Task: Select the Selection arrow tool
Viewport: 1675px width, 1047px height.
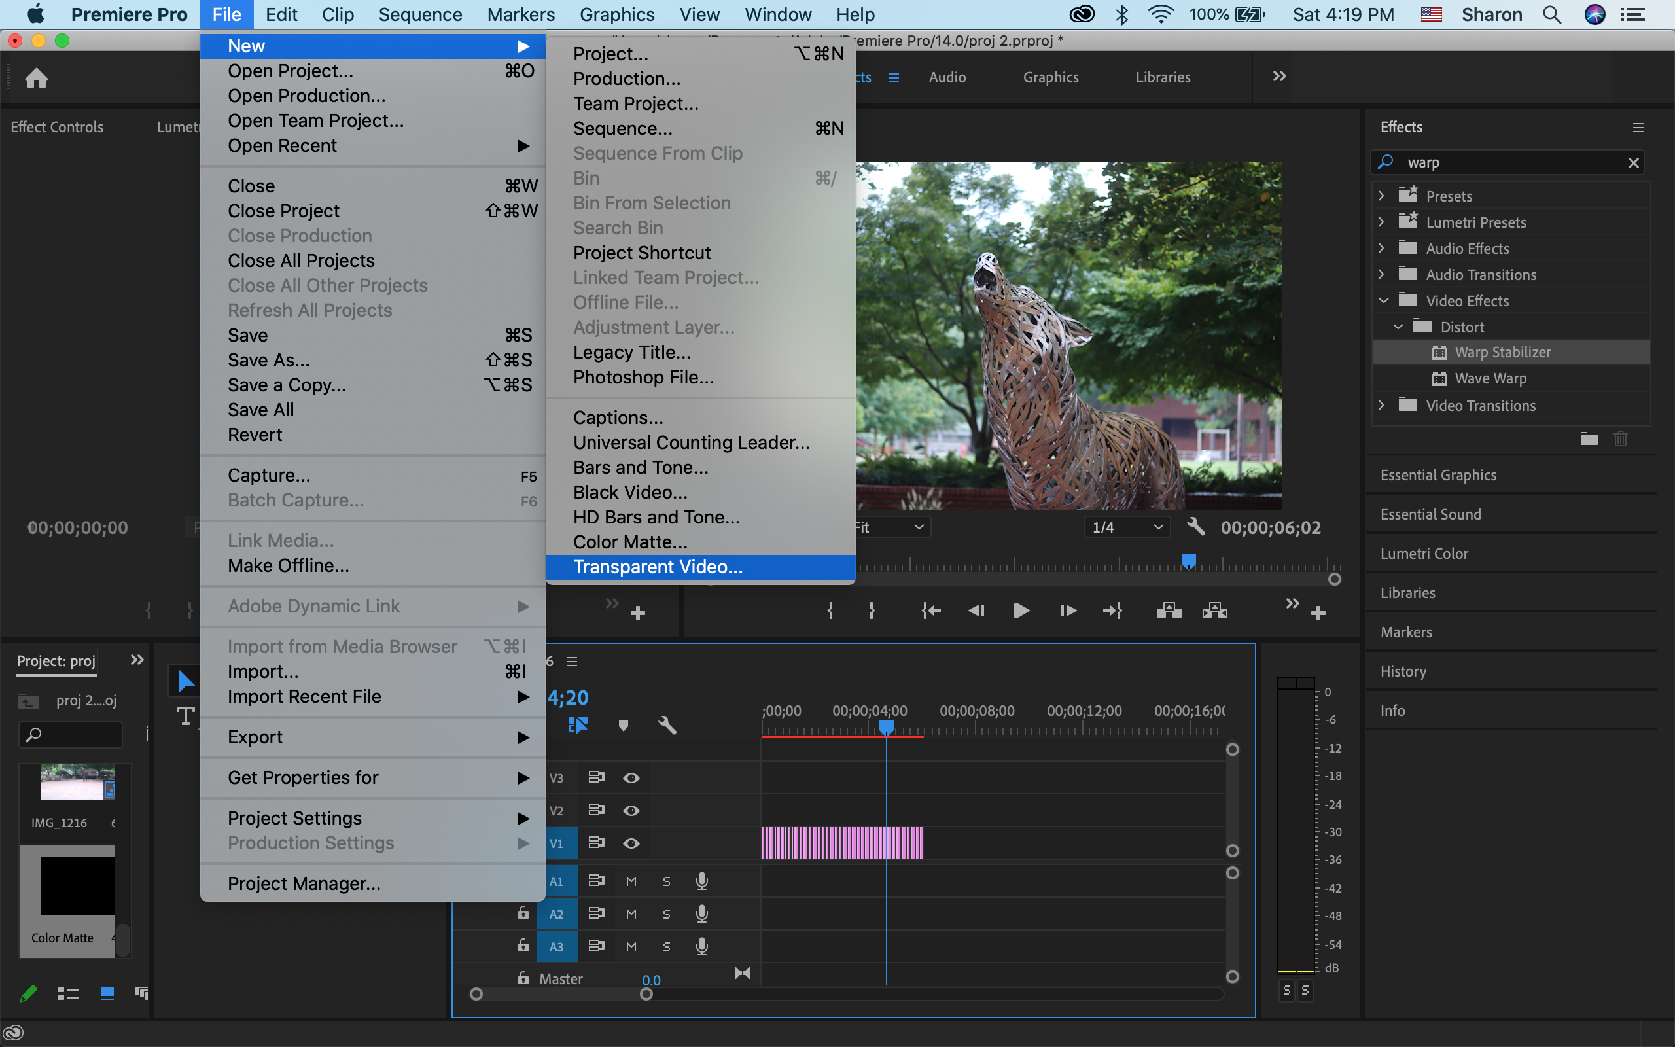Action: coord(185,681)
